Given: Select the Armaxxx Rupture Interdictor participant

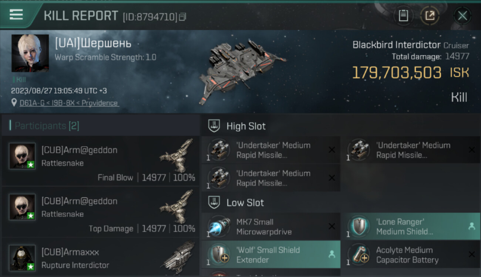Looking at the screenshot, I should coord(100,259).
